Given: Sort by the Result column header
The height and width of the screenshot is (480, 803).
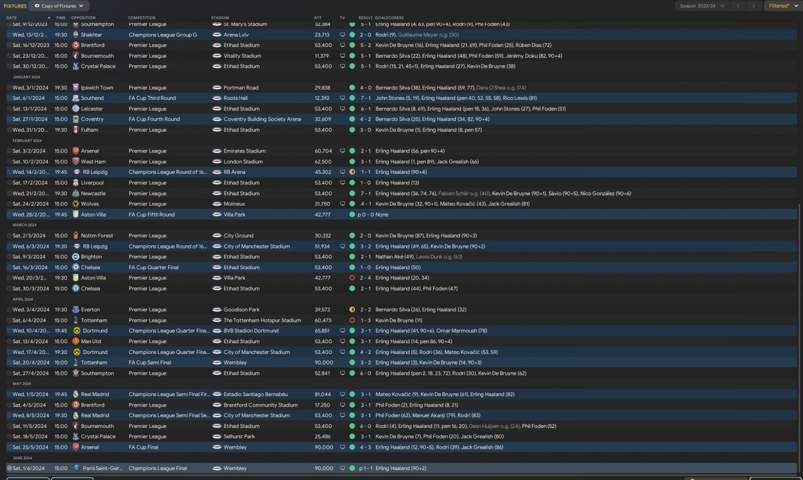Looking at the screenshot, I should pos(366,18).
